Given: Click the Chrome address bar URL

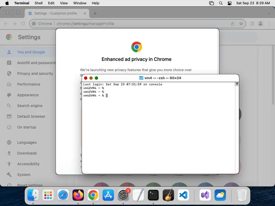Looking at the screenshot, I should 85,24.
